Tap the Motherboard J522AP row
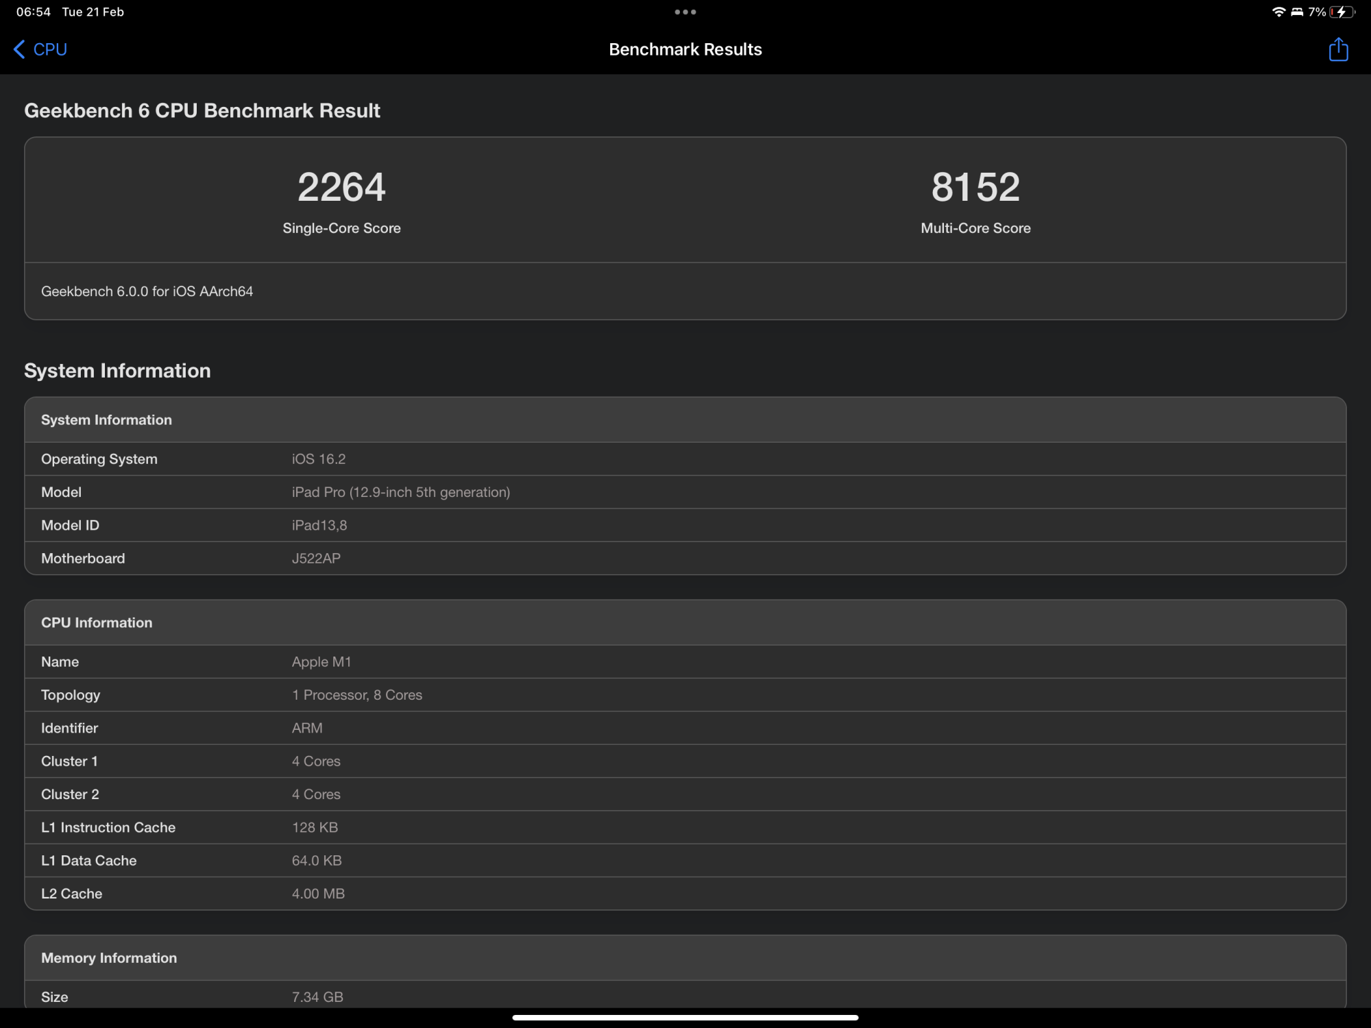 click(x=685, y=558)
